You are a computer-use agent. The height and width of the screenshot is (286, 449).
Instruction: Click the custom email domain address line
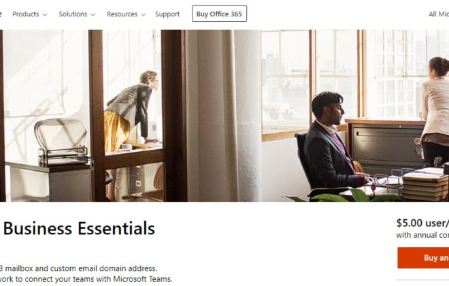tap(78, 268)
